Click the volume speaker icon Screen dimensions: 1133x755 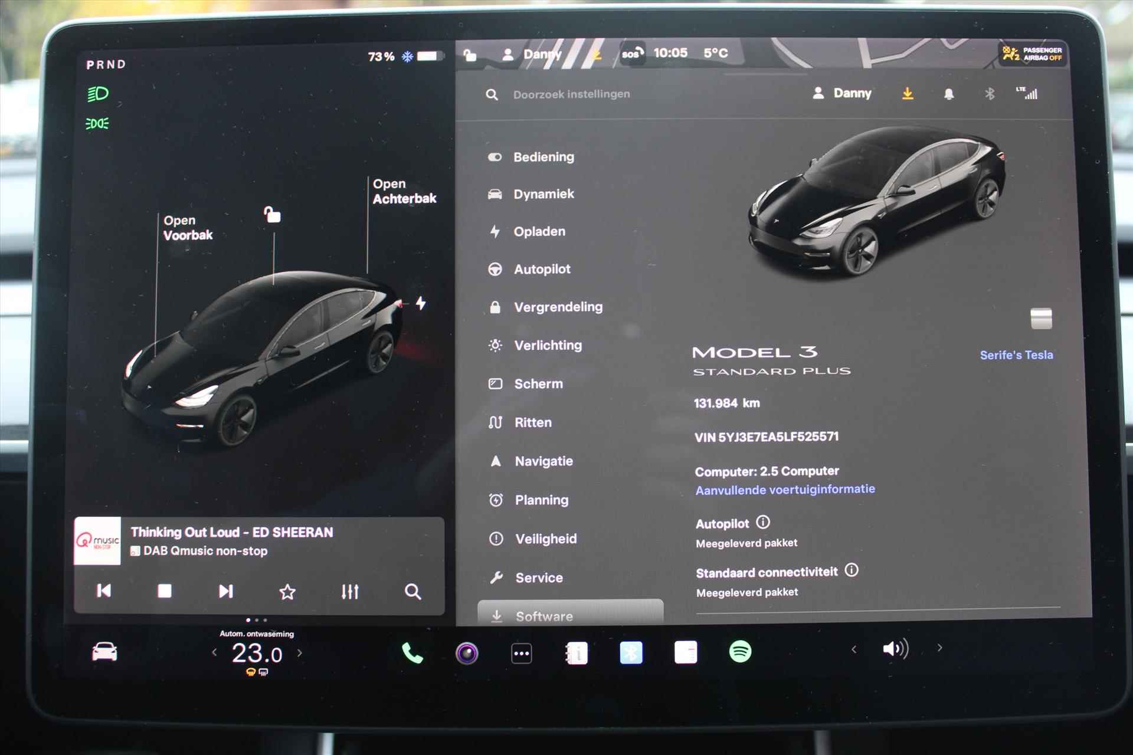895,649
